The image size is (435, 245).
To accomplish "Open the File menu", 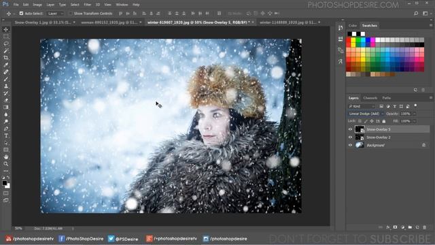I will [16, 5].
